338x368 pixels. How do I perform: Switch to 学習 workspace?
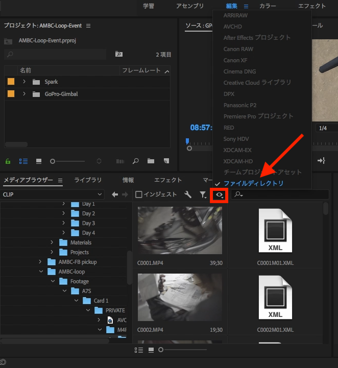click(x=149, y=6)
